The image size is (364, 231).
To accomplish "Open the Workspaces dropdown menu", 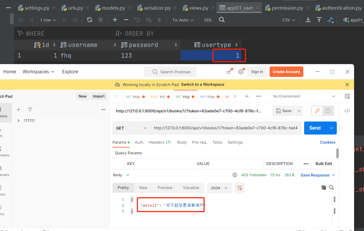I will click(x=38, y=72).
